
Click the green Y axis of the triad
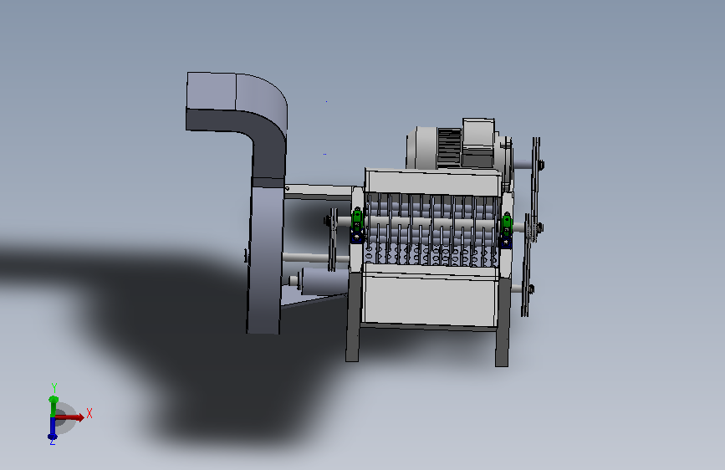click(54, 406)
